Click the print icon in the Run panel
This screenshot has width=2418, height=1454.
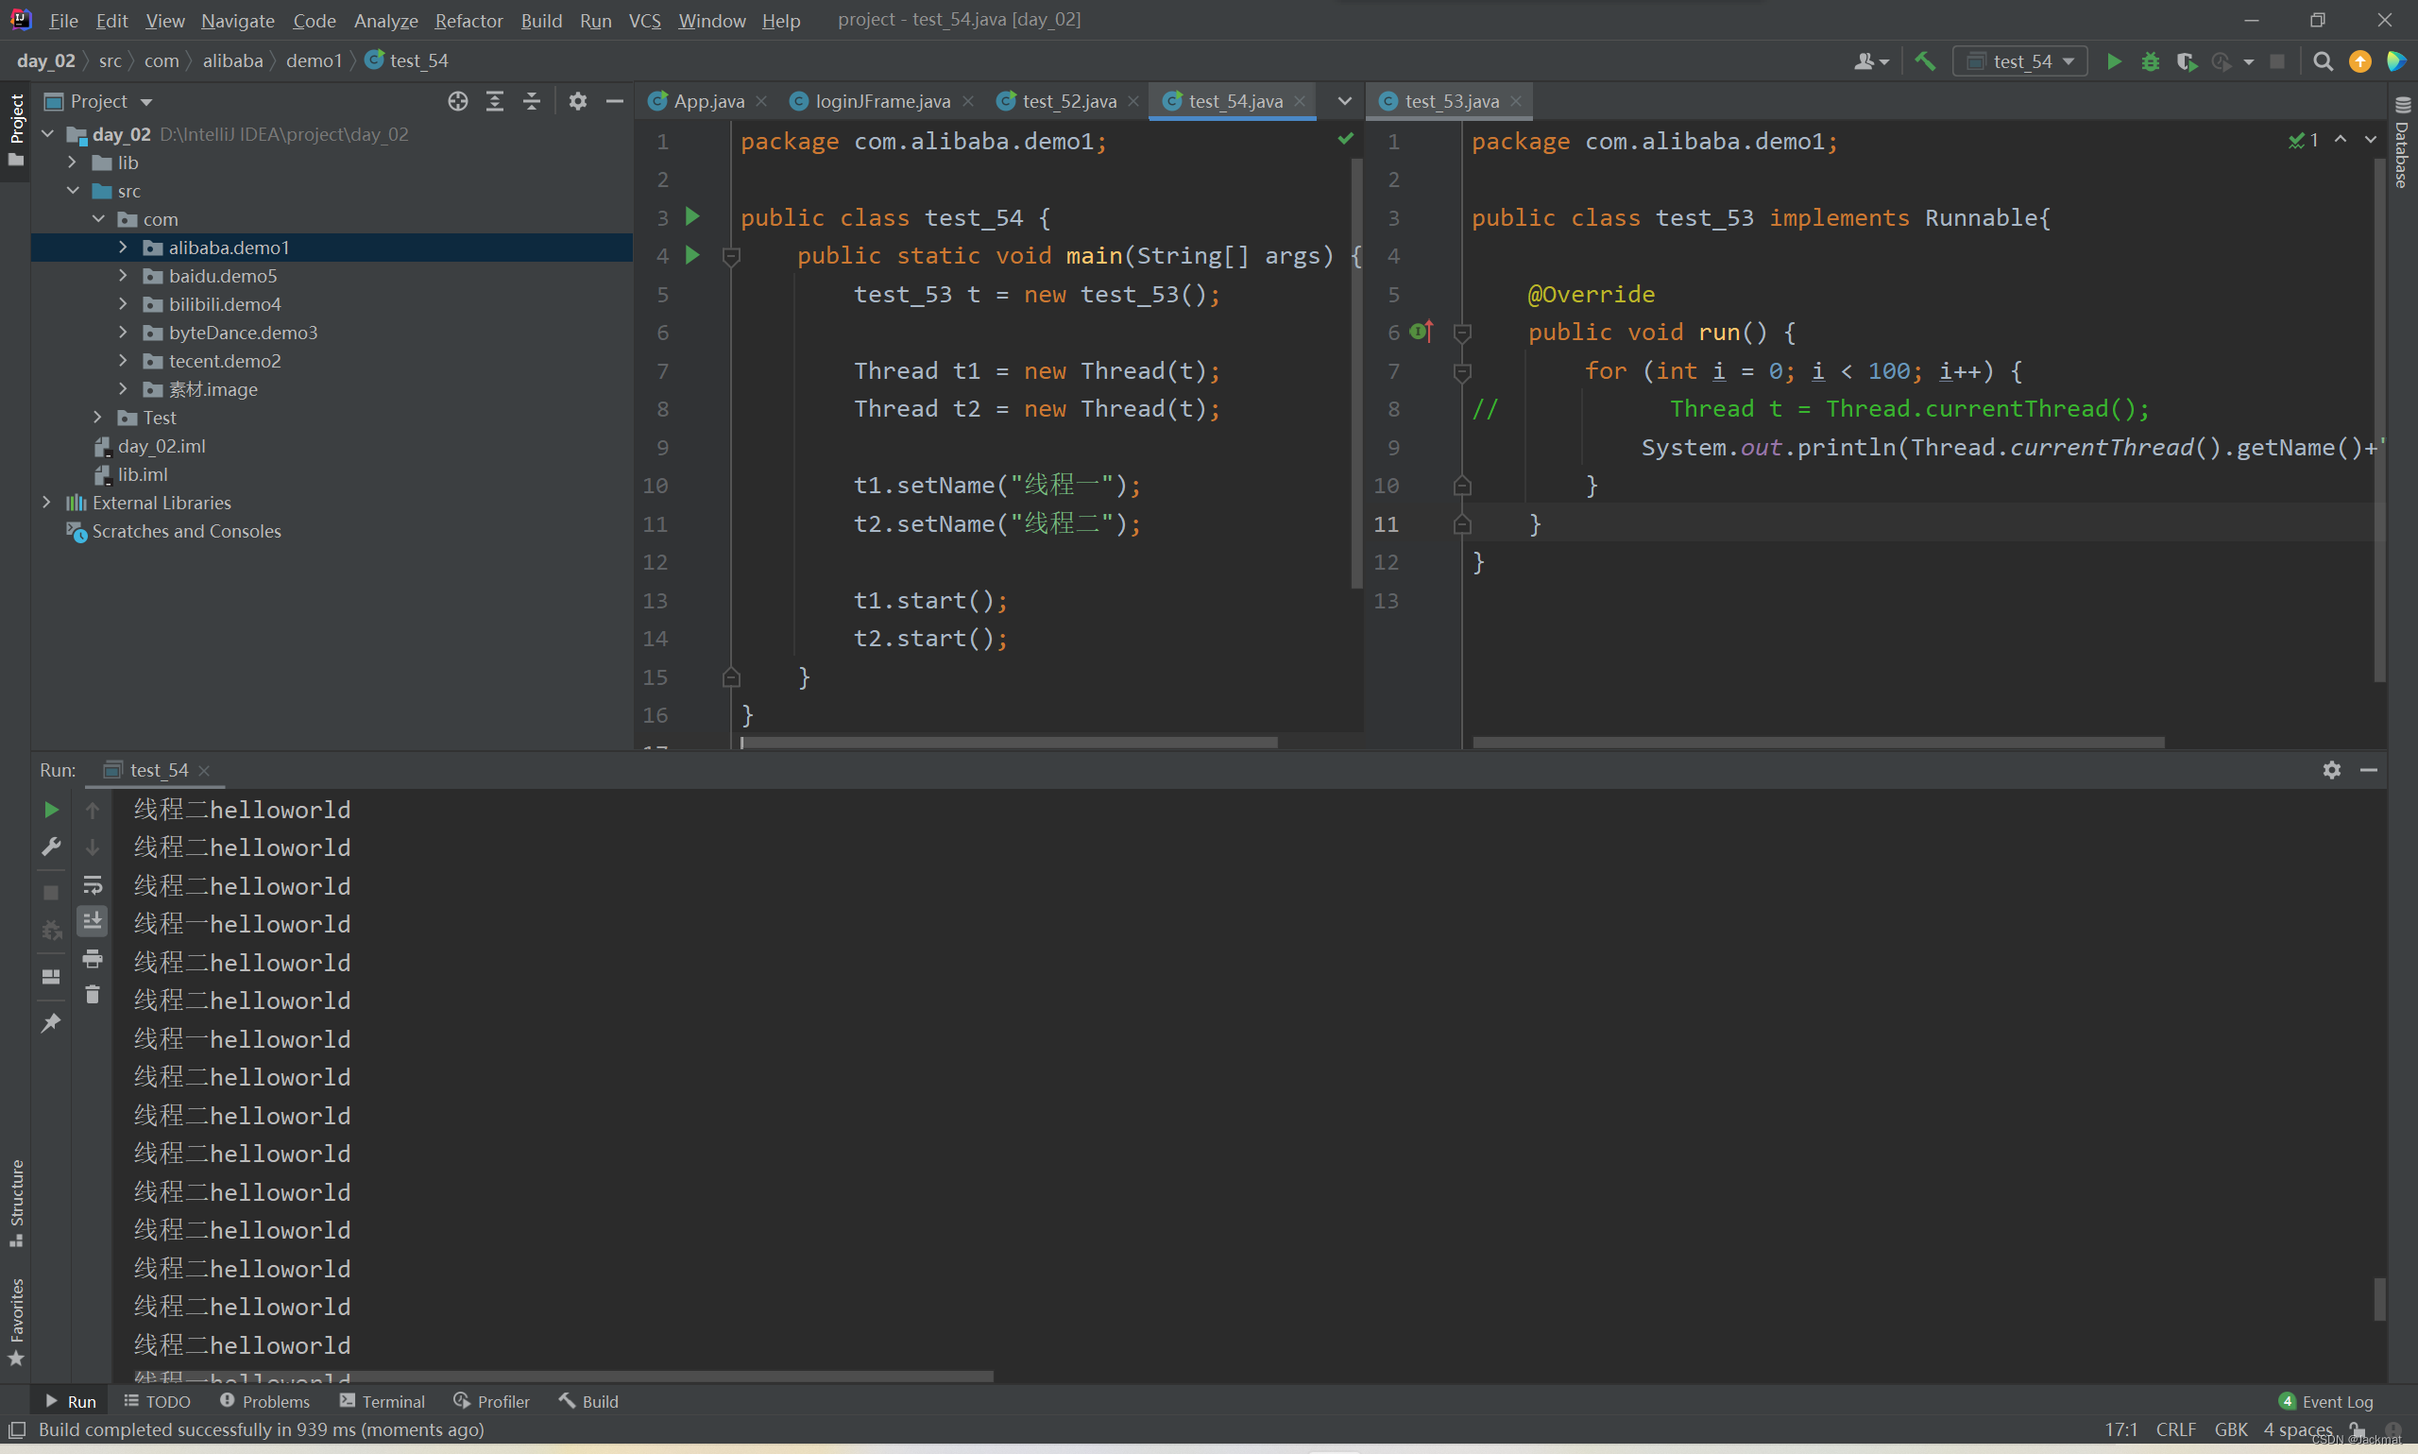[x=92, y=957]
